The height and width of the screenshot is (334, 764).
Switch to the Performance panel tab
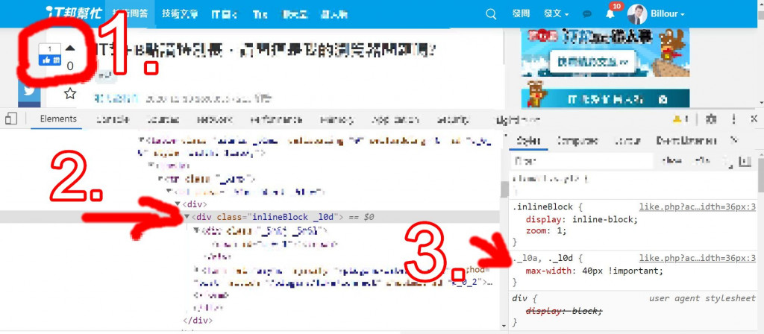click(276, 119)
